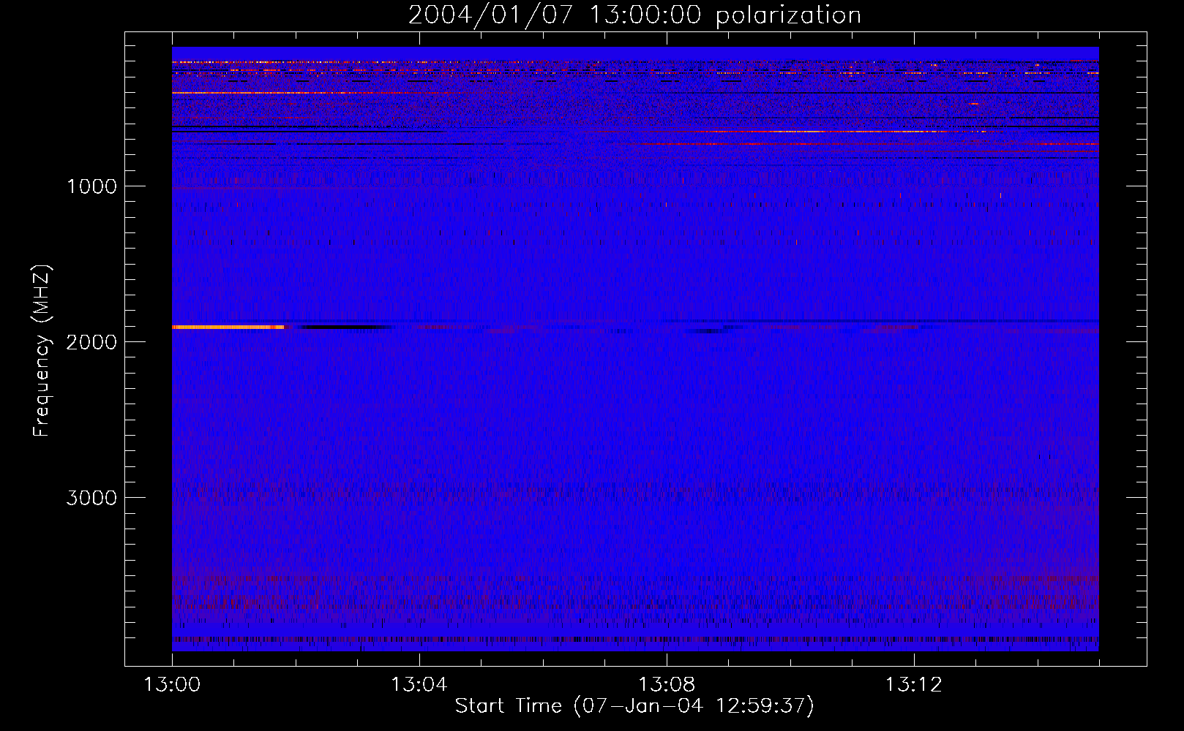Click the 2000 frequency tick label
Viewport: 1184px width, 731px height.
coord(91,342)
